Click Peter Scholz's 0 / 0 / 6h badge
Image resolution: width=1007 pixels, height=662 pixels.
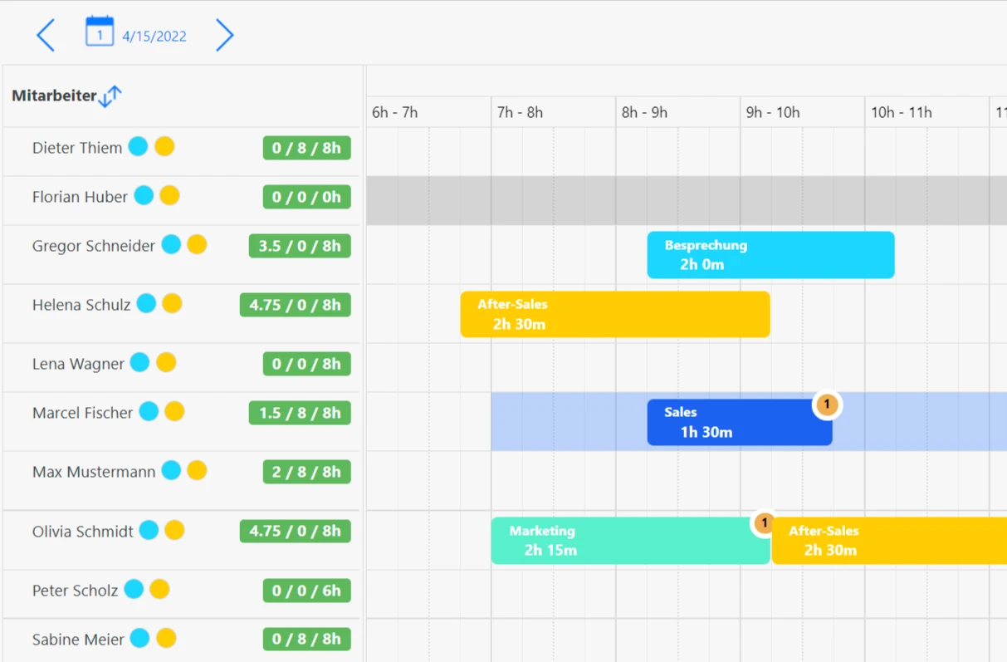pos(306,591)
